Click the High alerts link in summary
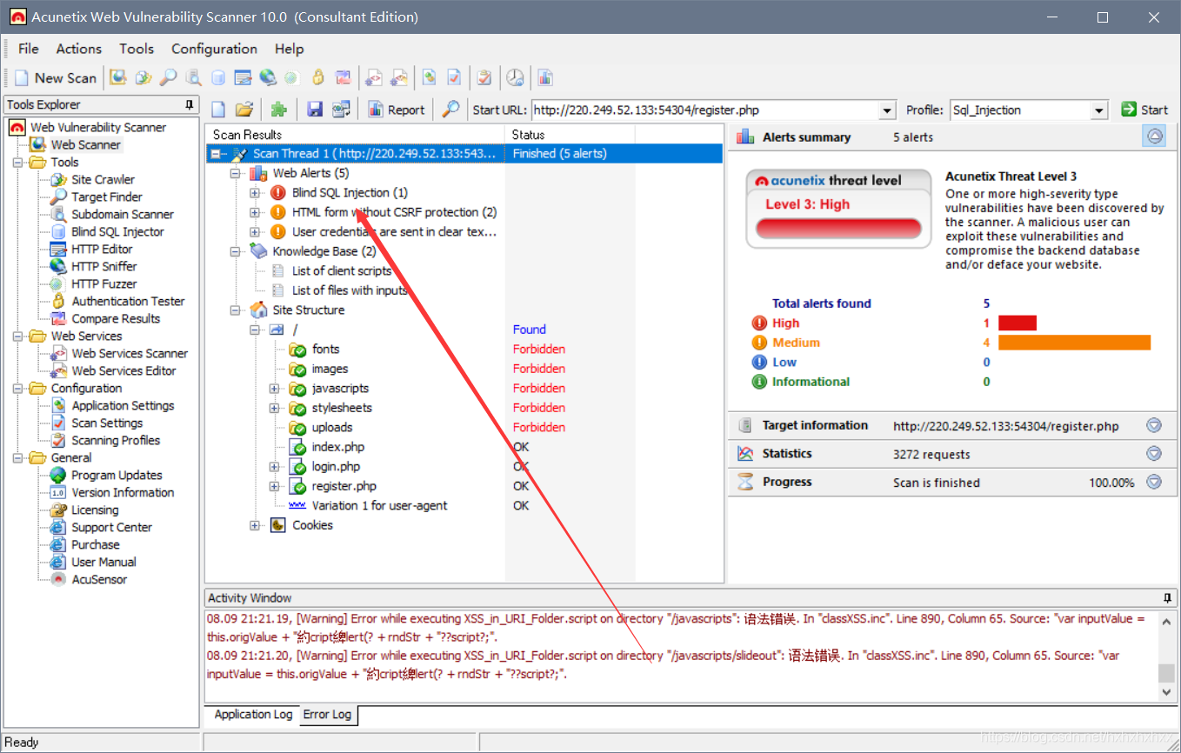 tap(785, 323)
